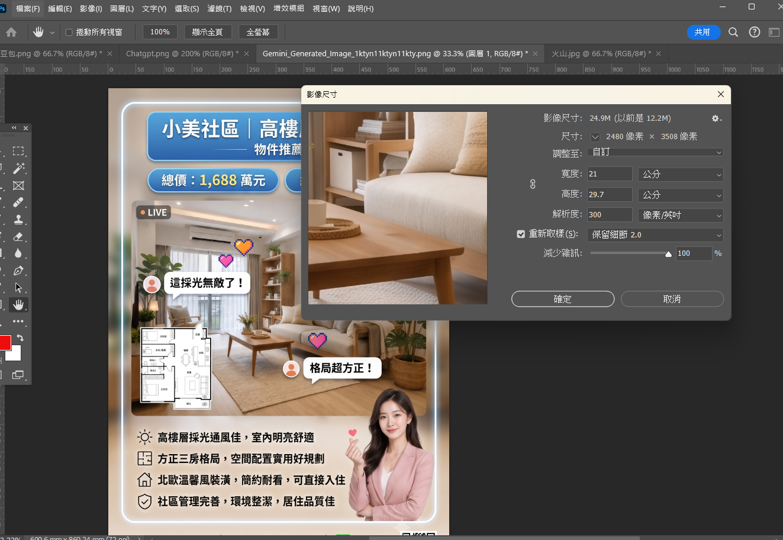Open the 檔案 menu
This screenshot has height=540, width=783.
28,8
